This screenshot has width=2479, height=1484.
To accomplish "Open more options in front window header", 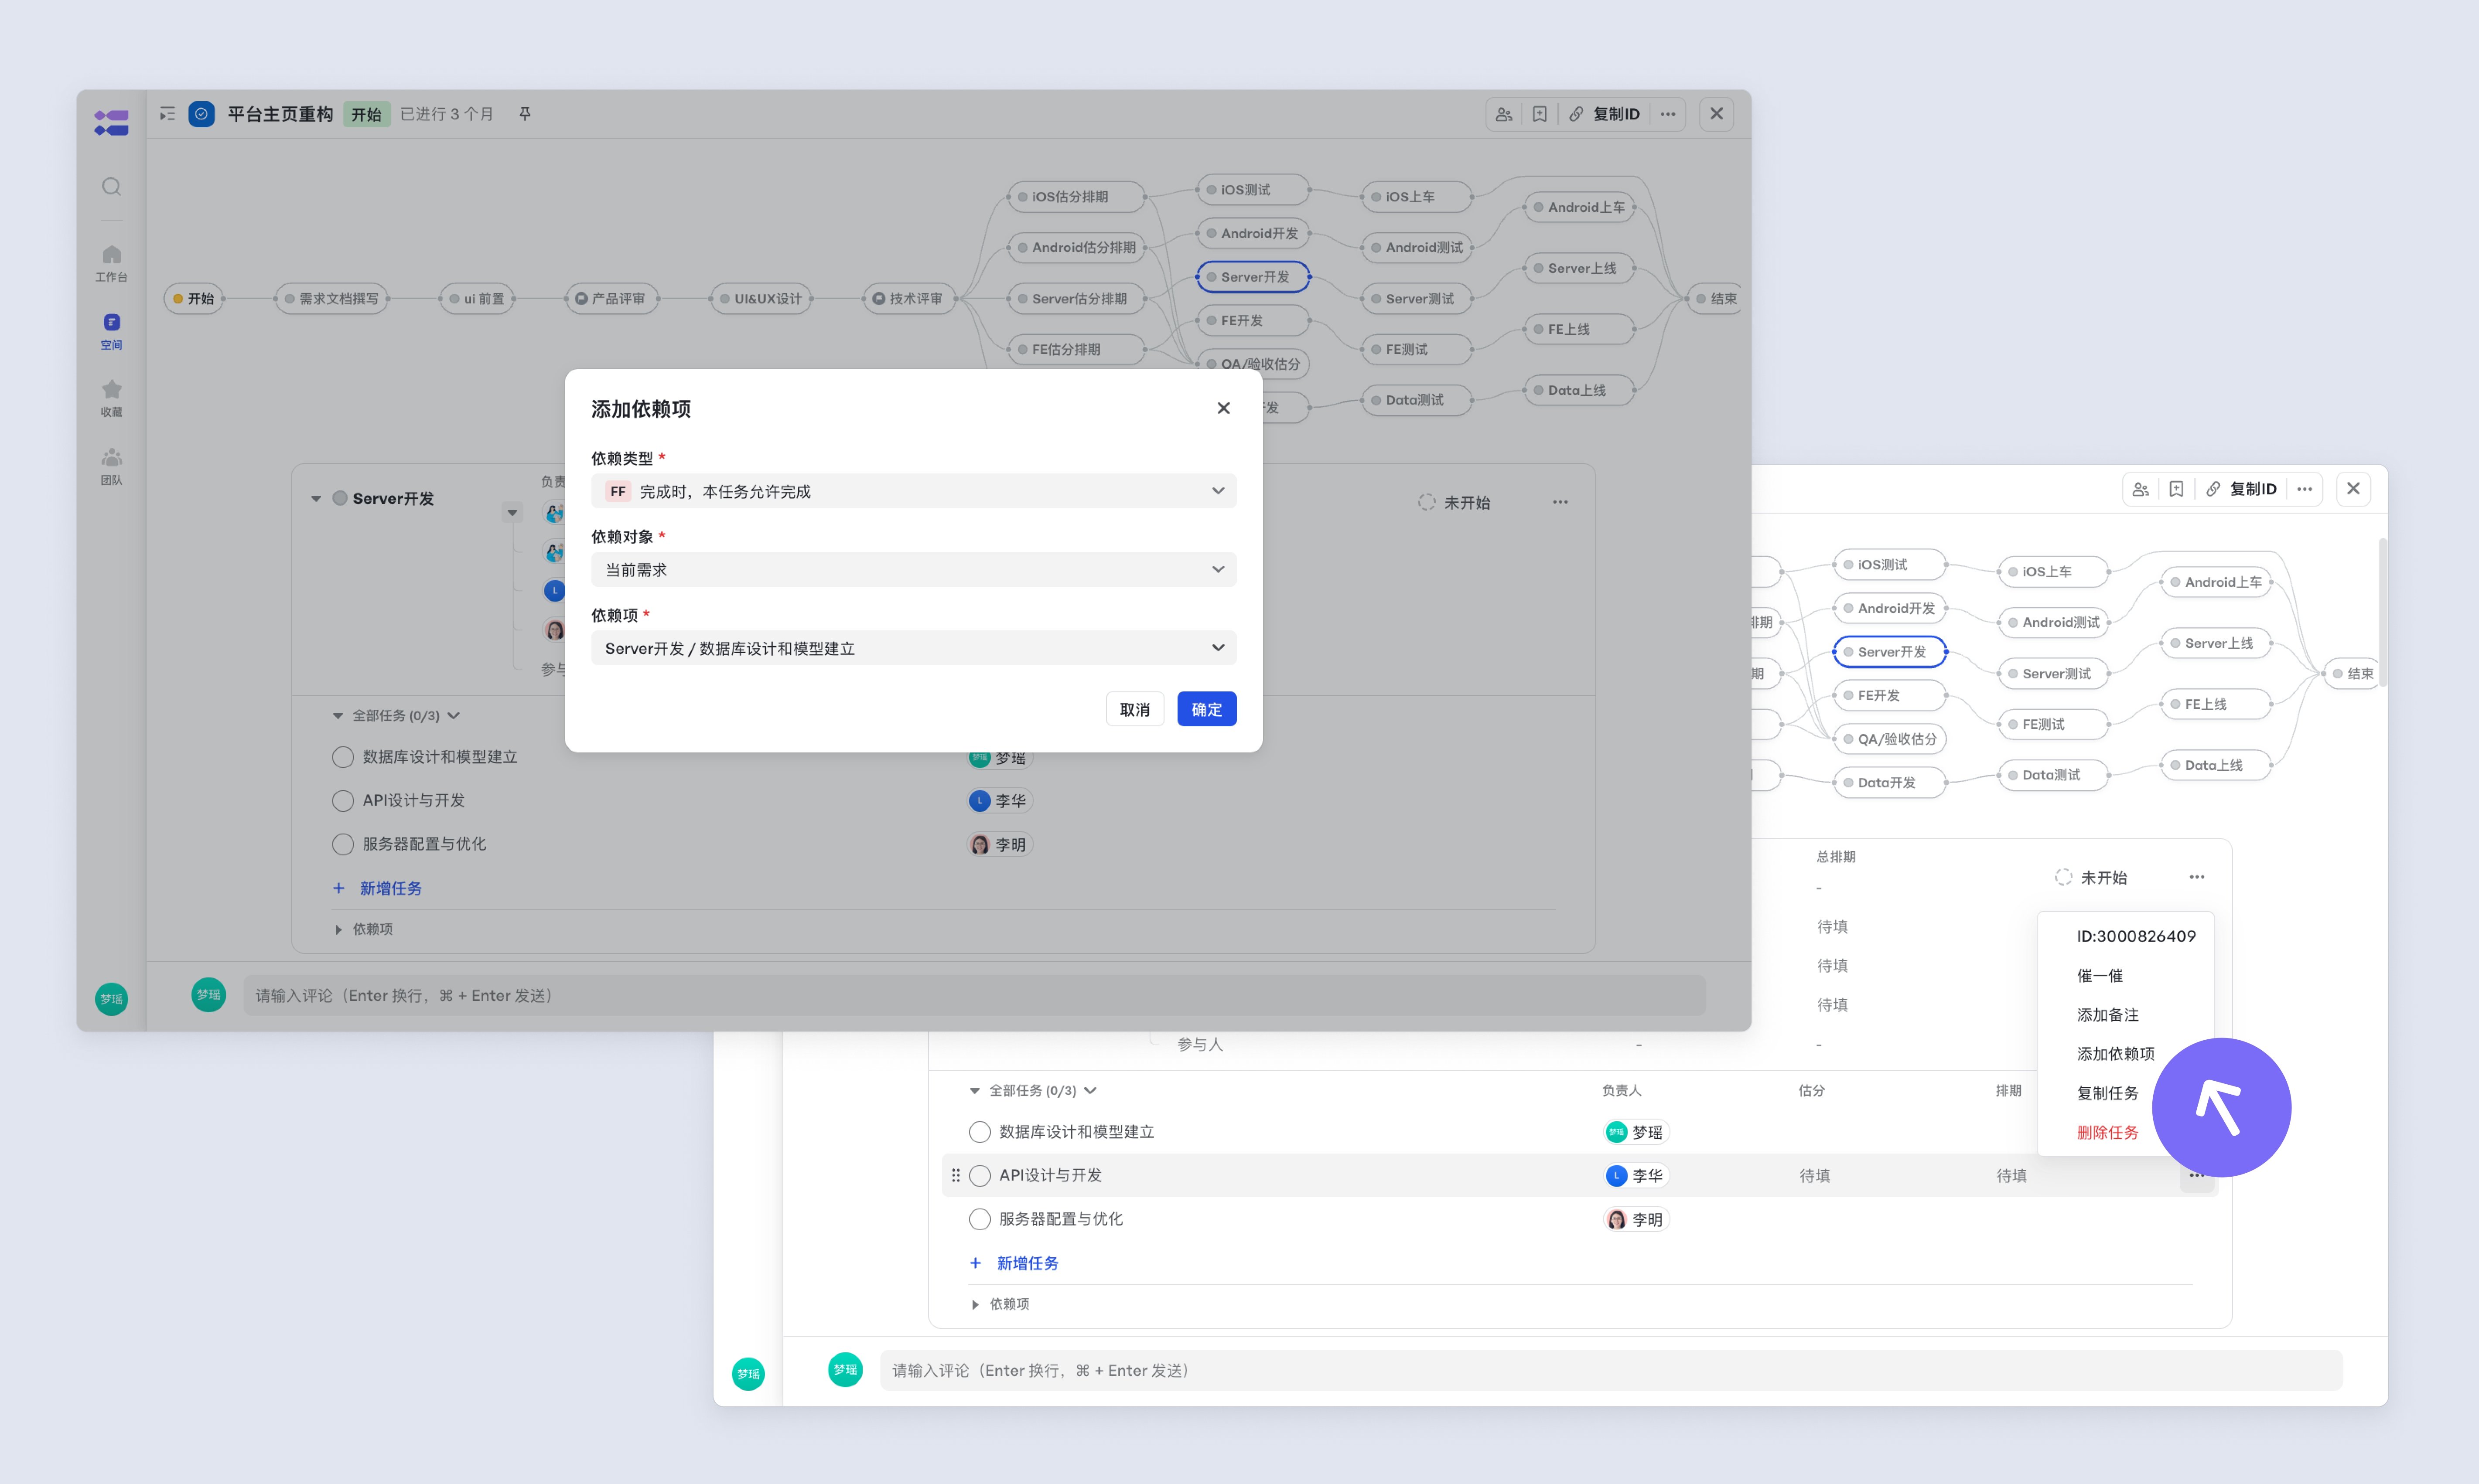I will click(x=1668, y=114).
